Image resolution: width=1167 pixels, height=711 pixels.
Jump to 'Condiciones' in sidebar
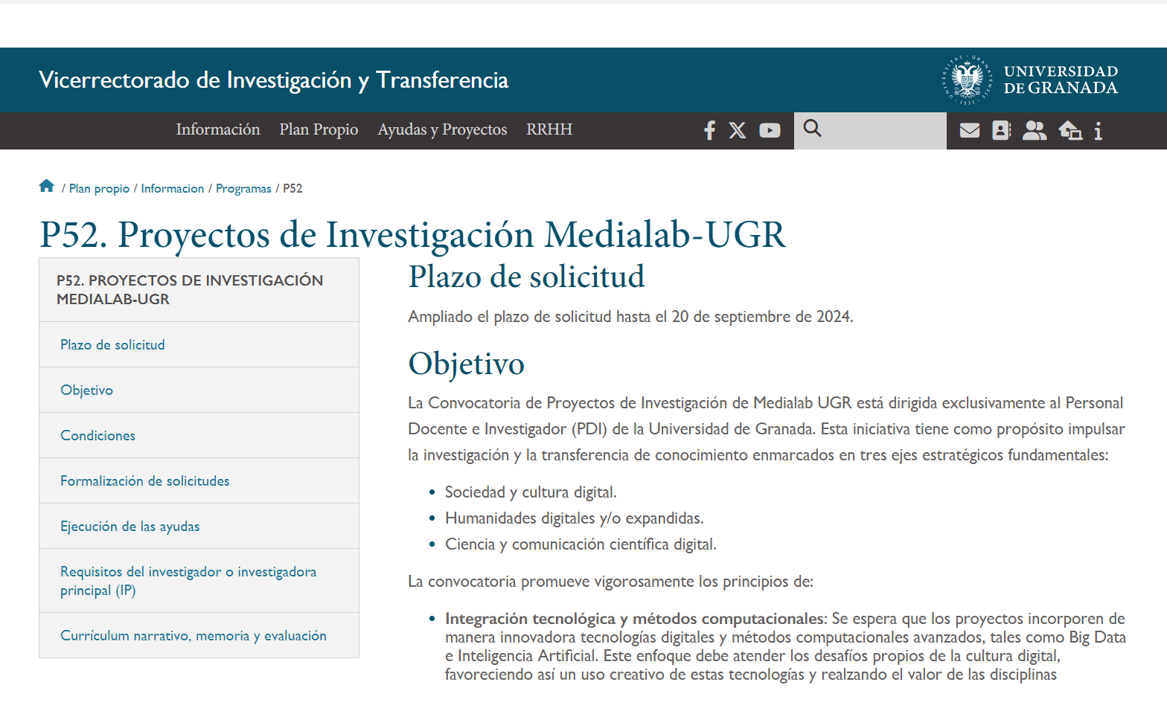point(199,436)
